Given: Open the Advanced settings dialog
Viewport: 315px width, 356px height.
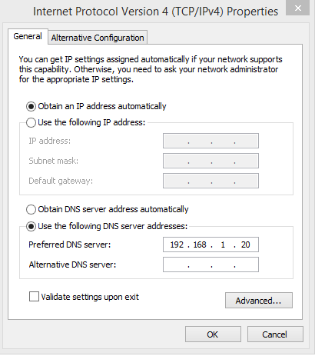Looking at the screenshot, I should tap(259, 301).
